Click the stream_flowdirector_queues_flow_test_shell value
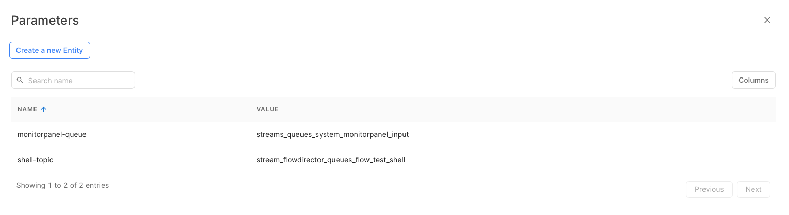Image resolution: width=789 pixels, height=215 pixels. point(330,160)
